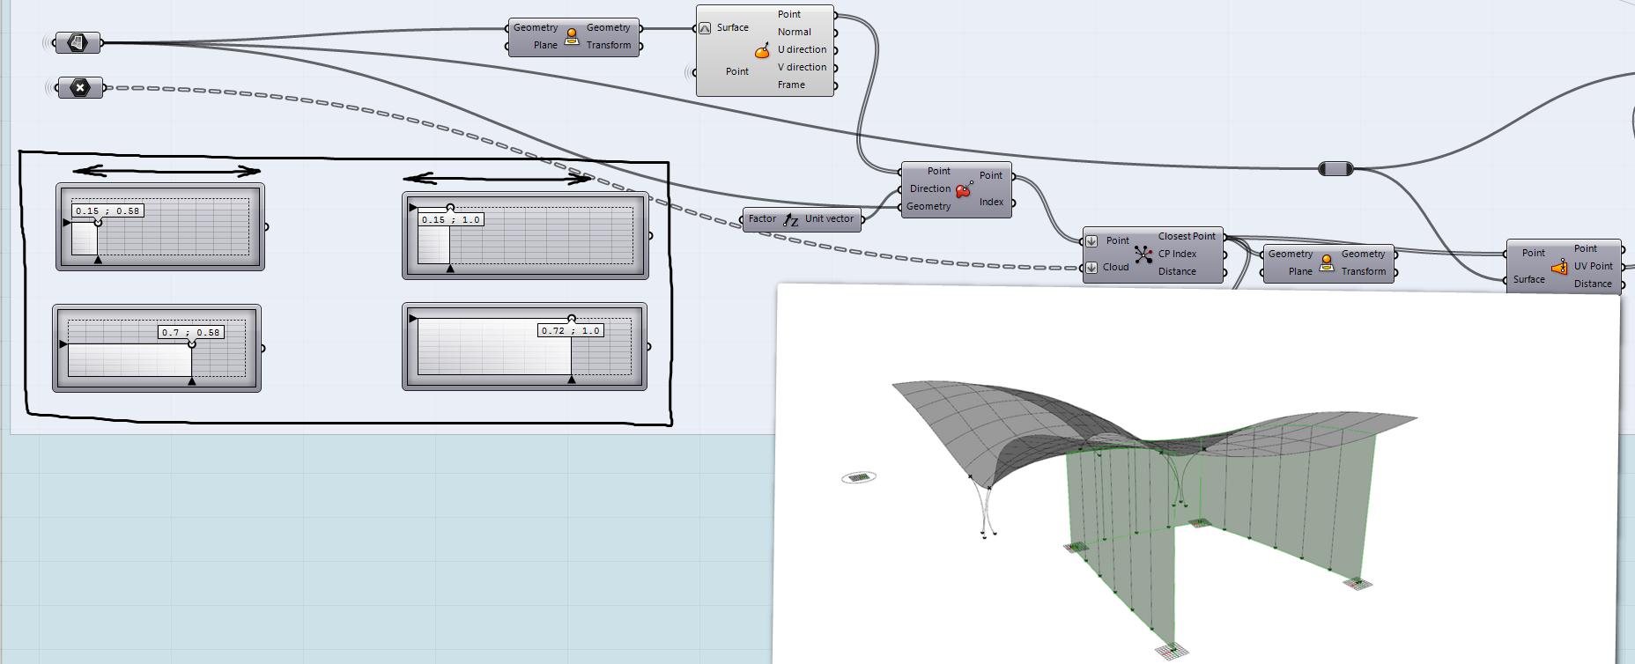Click Surface input of Evaluate Surface
The width and height of the screenshot is (1635, 664).
click(732, 28)
